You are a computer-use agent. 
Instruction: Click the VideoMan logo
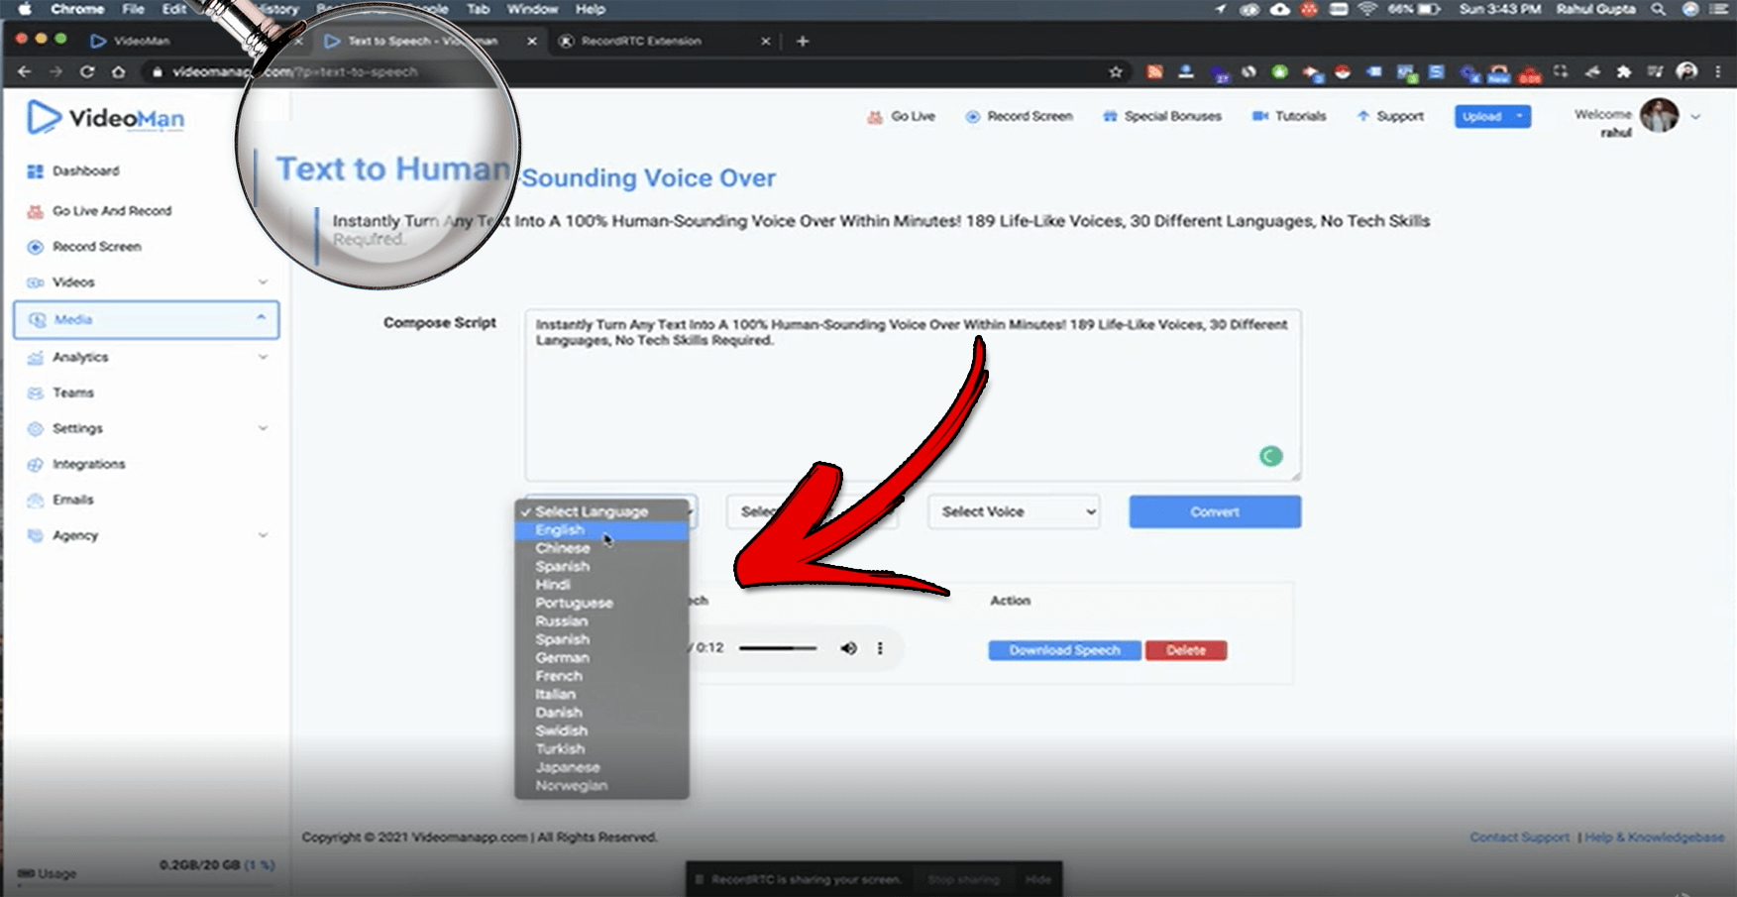(x=105, y=118)
